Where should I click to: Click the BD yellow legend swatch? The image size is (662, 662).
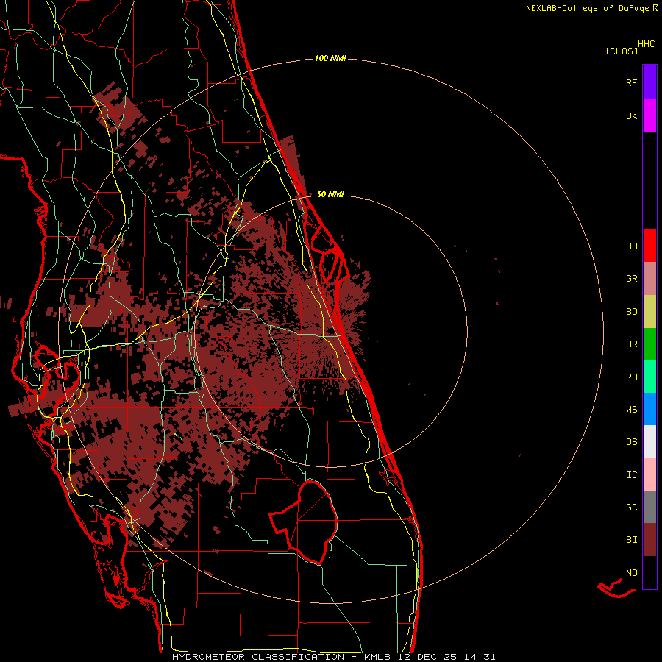click(649, 312)
